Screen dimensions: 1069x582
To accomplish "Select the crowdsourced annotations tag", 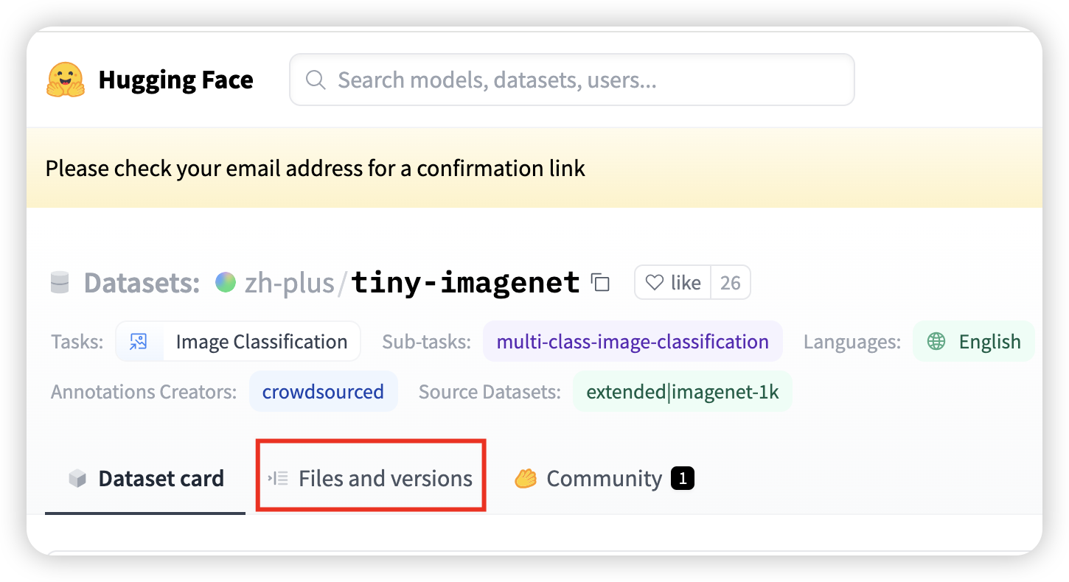I will (323, 391).
